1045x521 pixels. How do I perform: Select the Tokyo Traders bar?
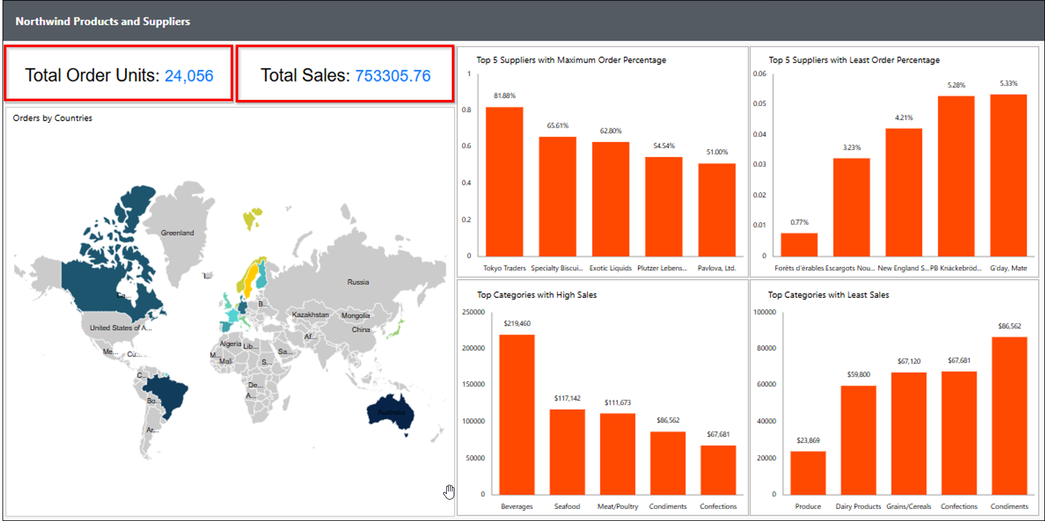click(x=504, y=182)
